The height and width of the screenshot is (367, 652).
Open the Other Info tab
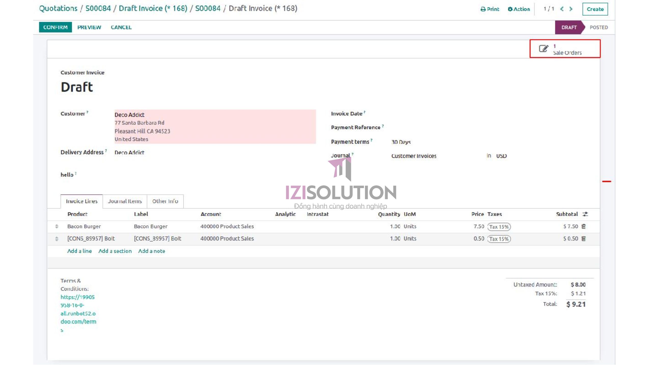[x=165, y=201]
